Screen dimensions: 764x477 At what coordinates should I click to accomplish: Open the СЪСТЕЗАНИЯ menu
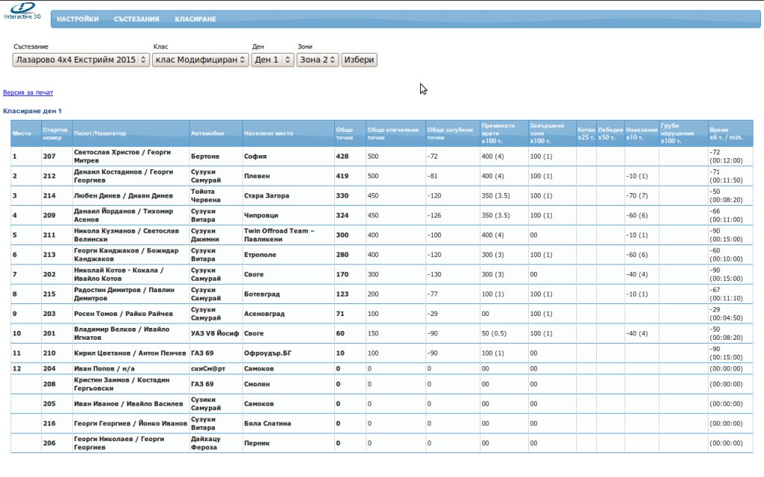(x=137, y=19)
